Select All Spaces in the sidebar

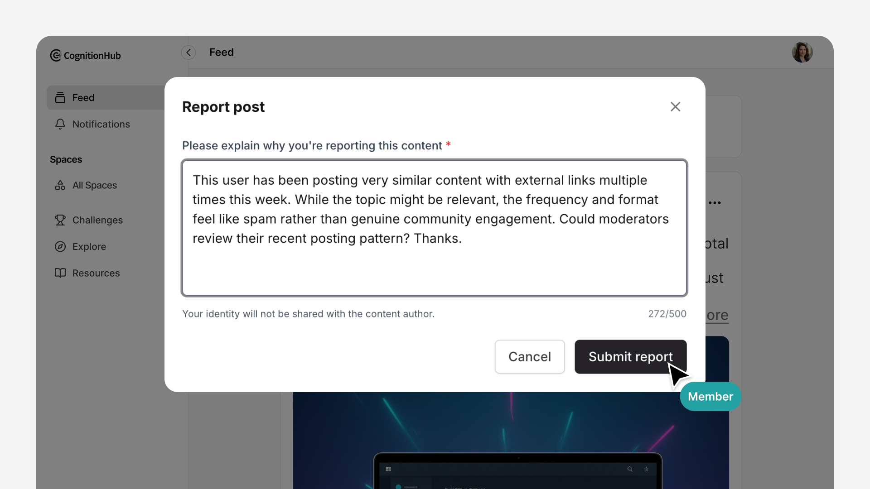[x=95, y=185]
